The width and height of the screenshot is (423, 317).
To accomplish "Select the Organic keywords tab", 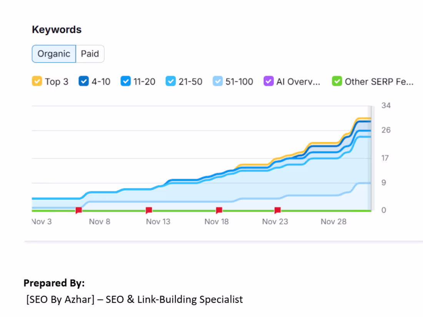I will [x=53, y=54].
